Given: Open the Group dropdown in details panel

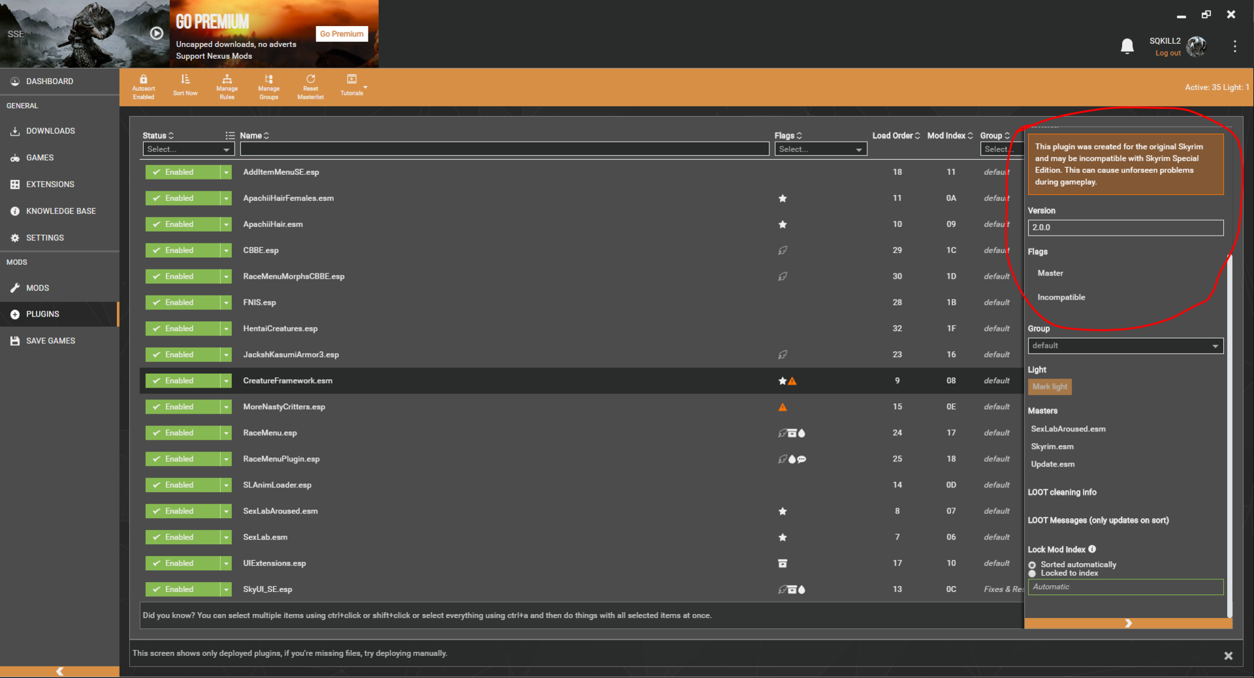Looking at the screenshot, I should (x=1125, y=346).
